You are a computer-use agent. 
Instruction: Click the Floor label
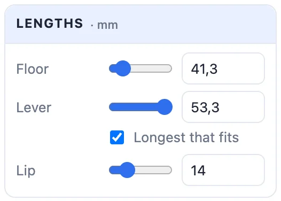coord(33,69)
